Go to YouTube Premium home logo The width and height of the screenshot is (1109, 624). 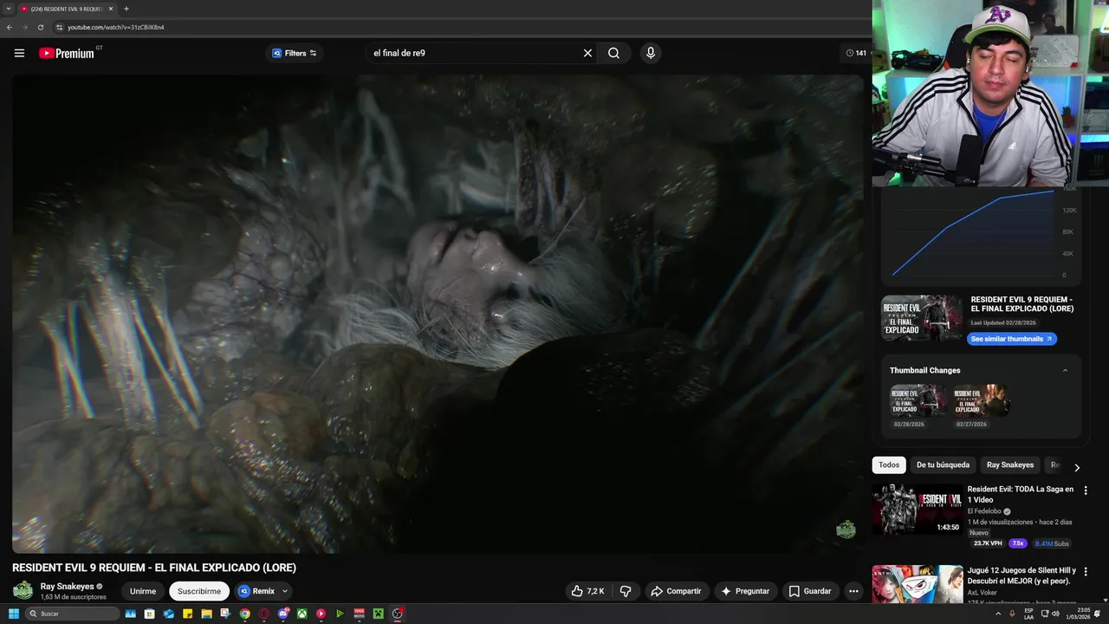(67, 53)
